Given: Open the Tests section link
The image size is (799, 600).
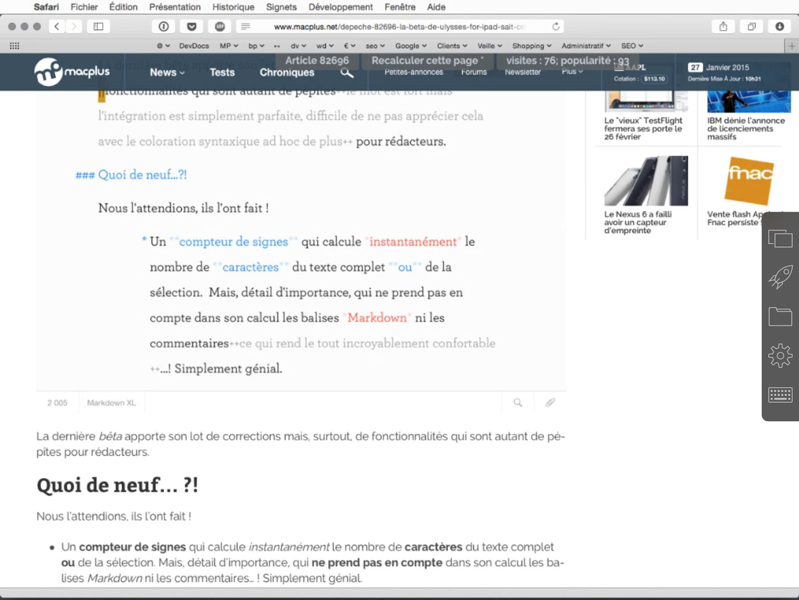Looking at the screenshot, I should pyautogui.click(x=222, y=72).
